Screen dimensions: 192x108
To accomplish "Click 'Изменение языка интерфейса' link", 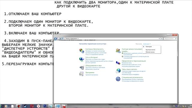I will tap(130, 74).
